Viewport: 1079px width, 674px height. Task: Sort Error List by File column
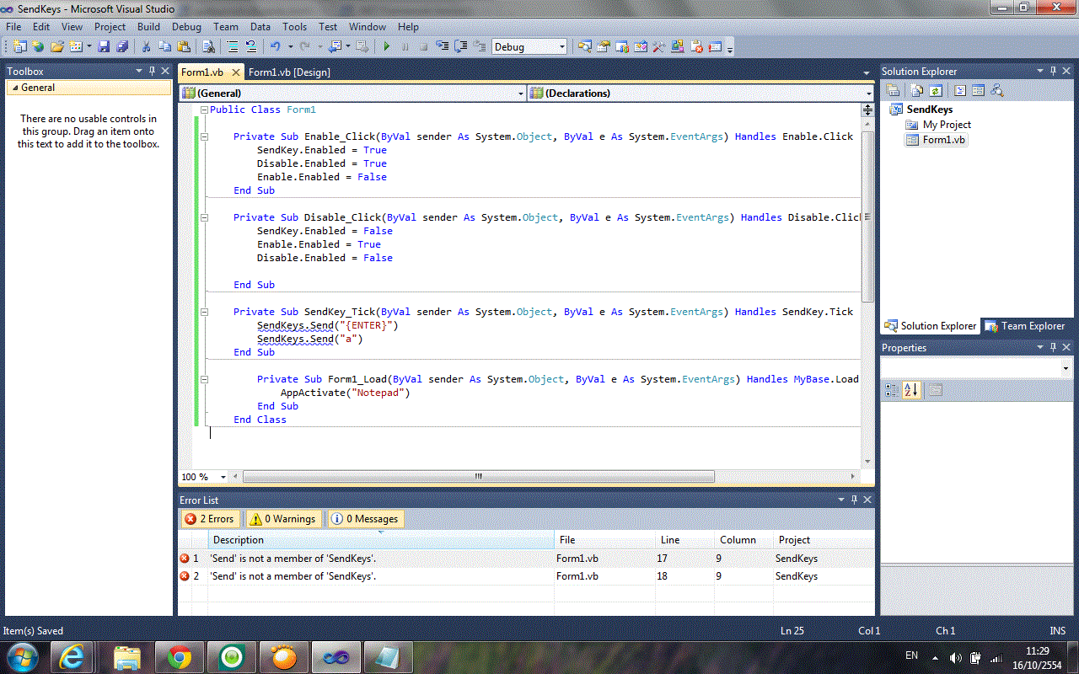(x=604, y=540)
